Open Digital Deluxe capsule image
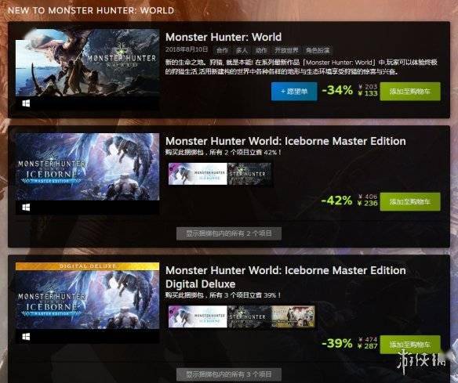The width and height of the screenshot is (458, 383). point(87,296)
